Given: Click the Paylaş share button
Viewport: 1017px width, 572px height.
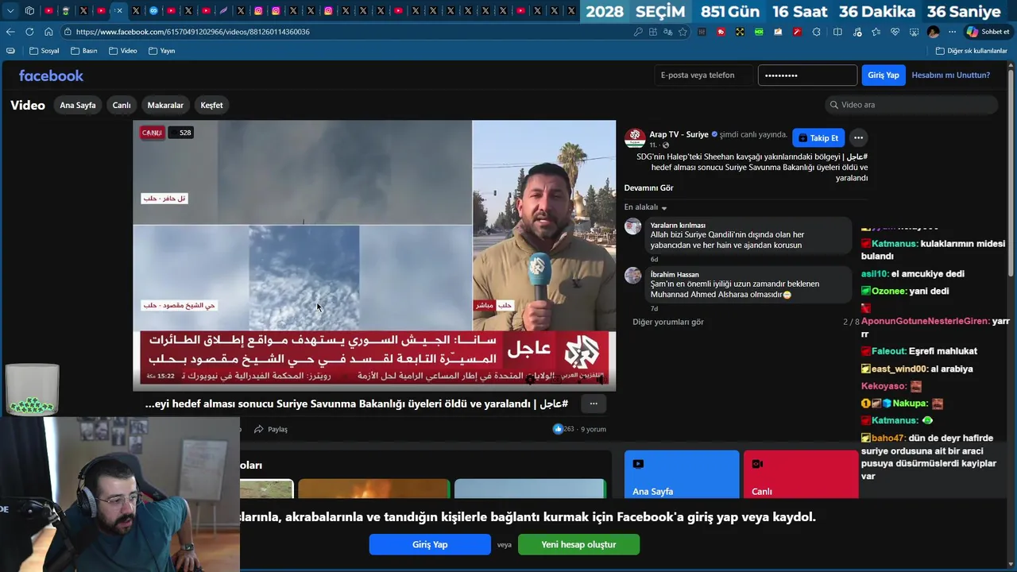Looking at the screenshot, I should point(271,429).
